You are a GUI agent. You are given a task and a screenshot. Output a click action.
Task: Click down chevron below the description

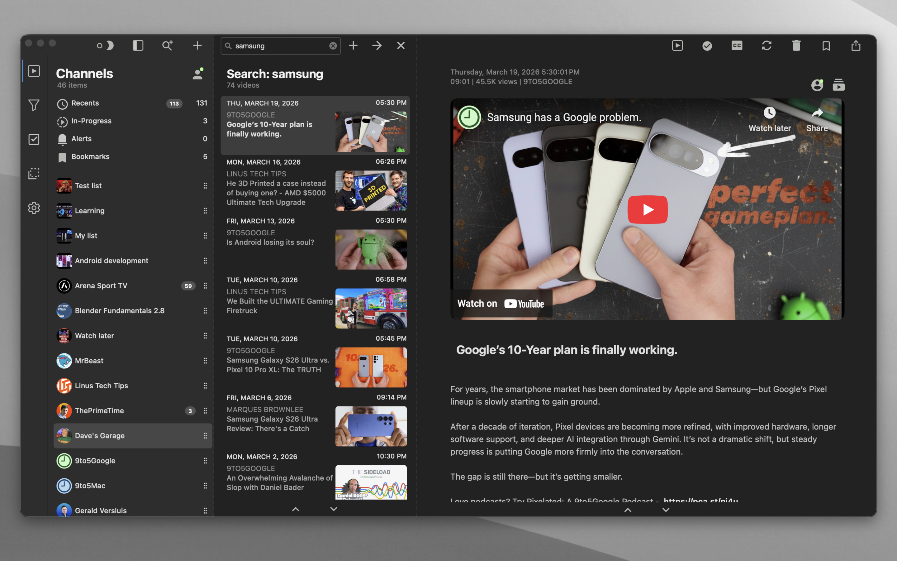click(666, 510)
